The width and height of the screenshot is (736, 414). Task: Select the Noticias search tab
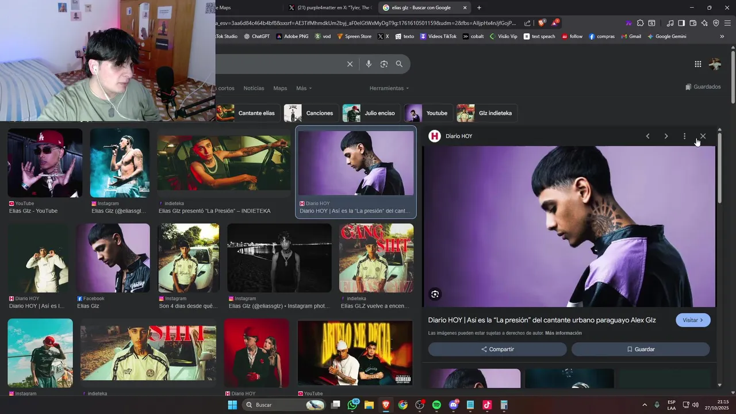tap(254, 88)
